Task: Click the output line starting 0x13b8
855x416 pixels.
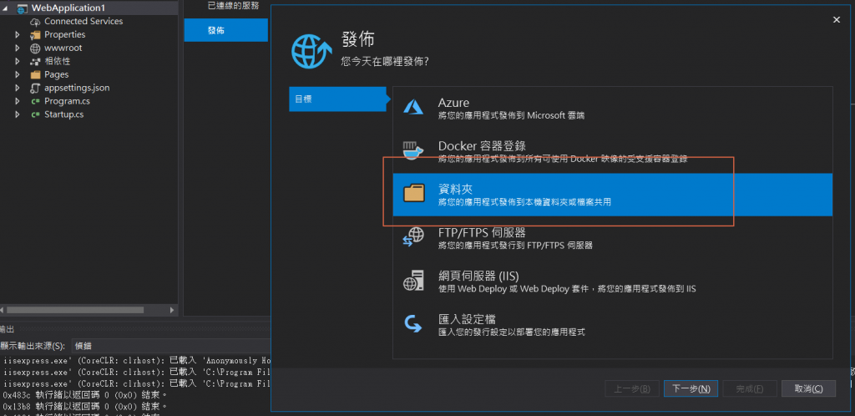Action: click(x=85, y=406)
